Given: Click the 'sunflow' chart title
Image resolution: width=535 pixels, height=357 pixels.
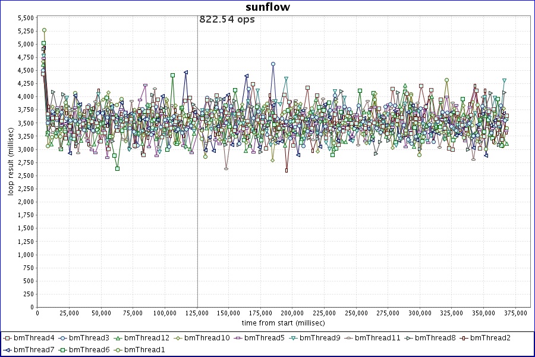Looking at the screenshot, I should pos(267,7).
